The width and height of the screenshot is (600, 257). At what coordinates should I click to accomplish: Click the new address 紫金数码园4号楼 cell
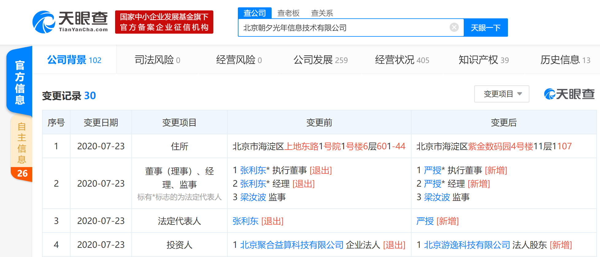pos(504,146)
